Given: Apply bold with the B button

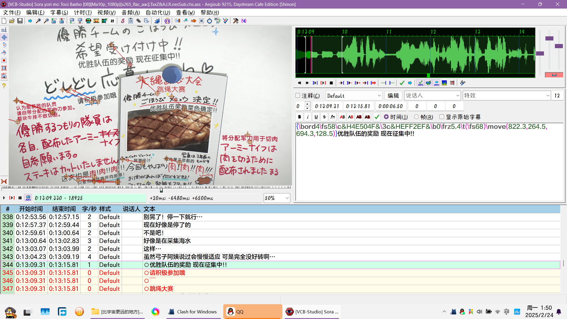Looking at the screenshot, I should point(299,117).
